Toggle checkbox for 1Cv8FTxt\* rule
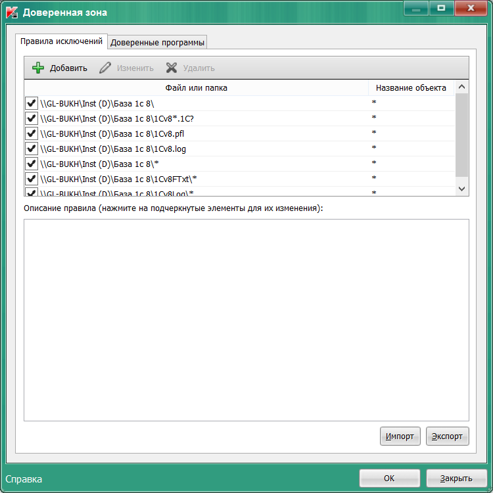The width and height of the screenshot is (493, 493). click(32, 179)
